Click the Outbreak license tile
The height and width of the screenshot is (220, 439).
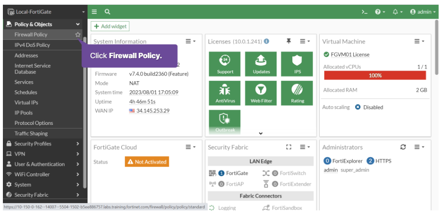pyautogui.click(x=225, y=122)
